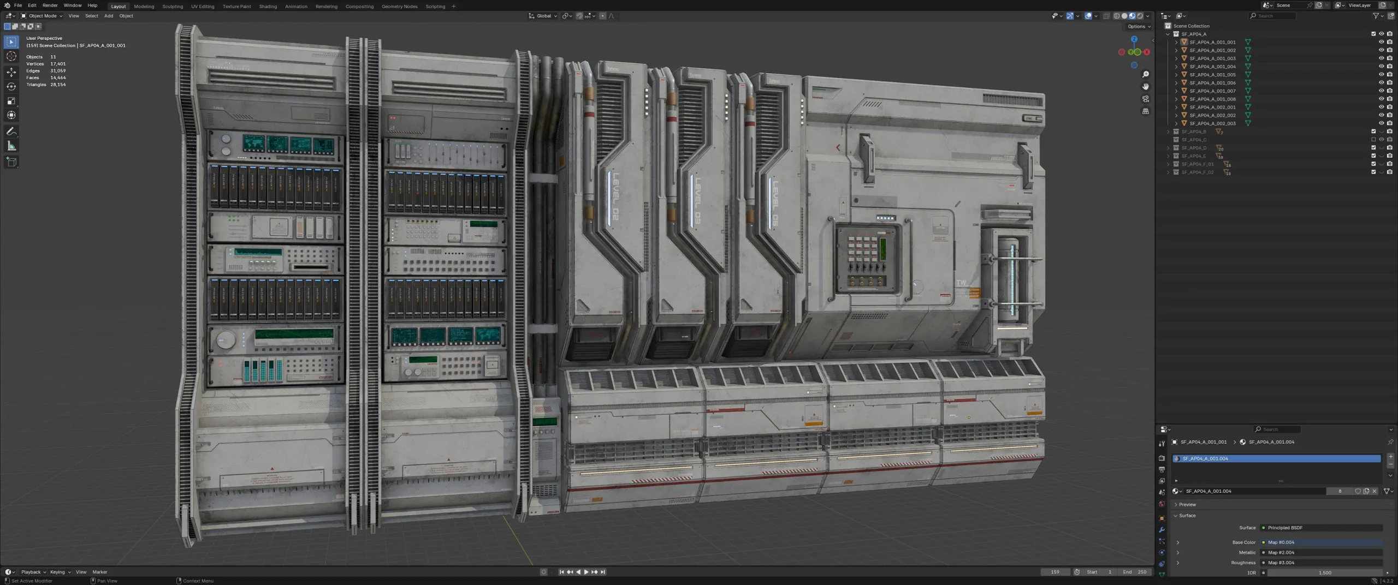Expand the SF_AP04_D collection

click(x=1168, y=148)
